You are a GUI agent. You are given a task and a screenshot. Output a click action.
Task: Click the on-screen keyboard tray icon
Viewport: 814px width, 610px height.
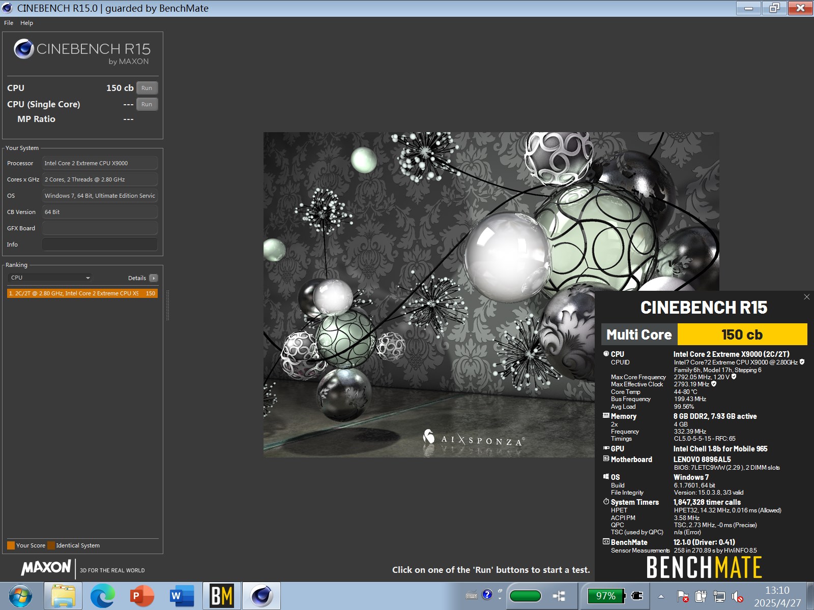pyautogui.click(x=472, y=595)
